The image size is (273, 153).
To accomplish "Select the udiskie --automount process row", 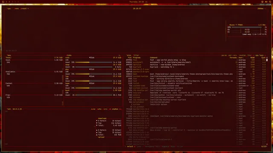I will [196, 95].
